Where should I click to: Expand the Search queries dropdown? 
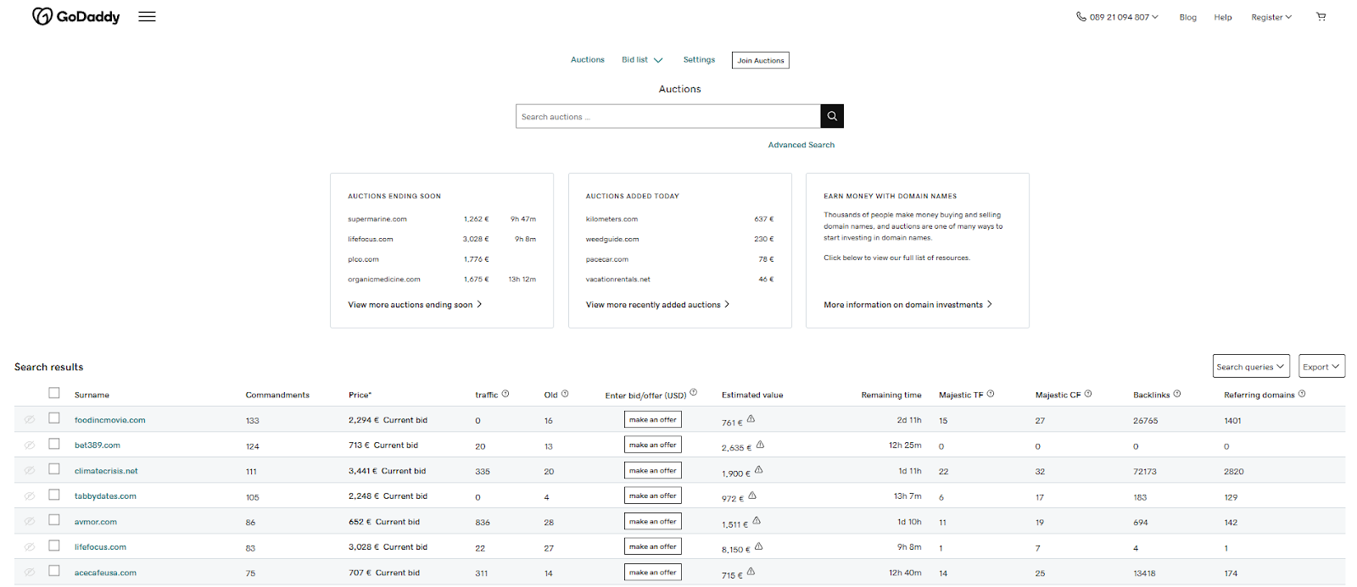1251,366
